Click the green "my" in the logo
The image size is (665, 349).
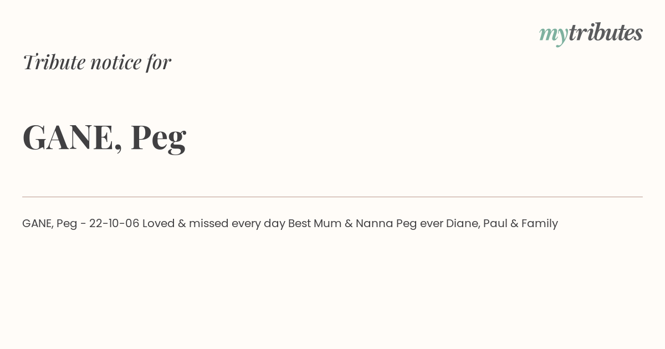[554, 36]
